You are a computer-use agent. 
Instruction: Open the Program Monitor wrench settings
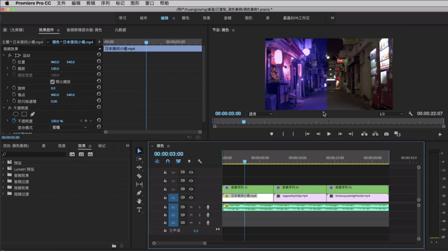[x=410, y=114]
